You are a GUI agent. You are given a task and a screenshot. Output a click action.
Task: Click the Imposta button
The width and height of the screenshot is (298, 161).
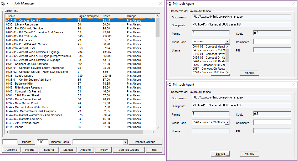[x=27, y=142]
